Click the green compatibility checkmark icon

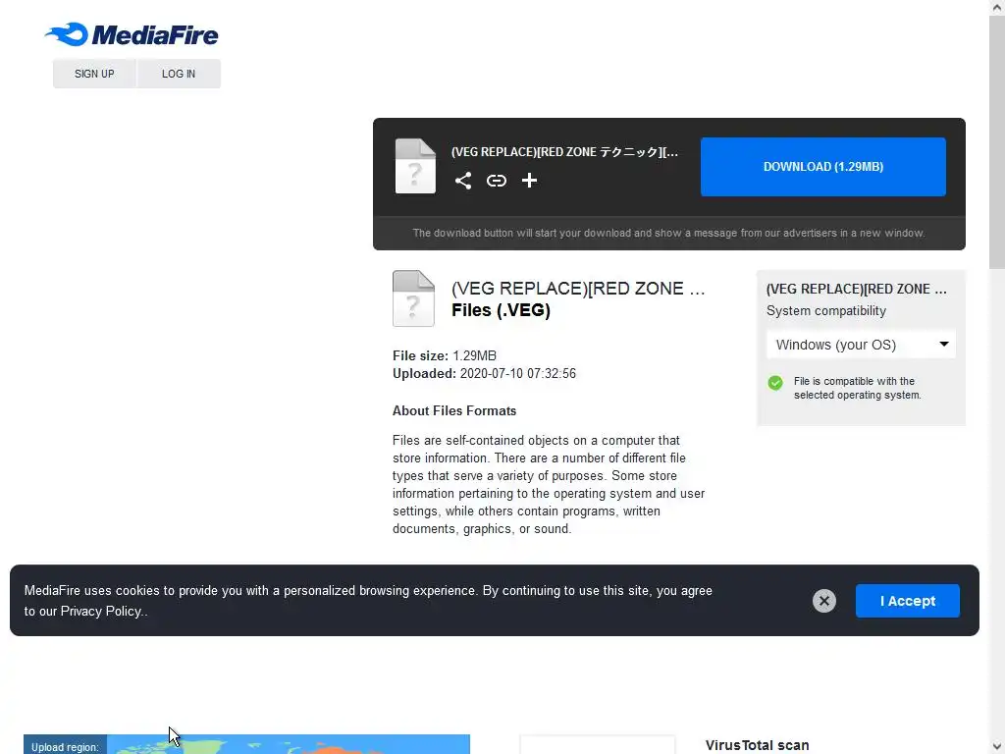(x=775, y=383)
